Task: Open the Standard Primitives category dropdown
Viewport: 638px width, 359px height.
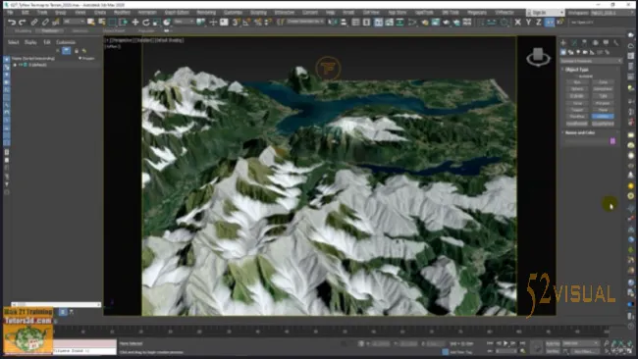Action: coord(591,61)
